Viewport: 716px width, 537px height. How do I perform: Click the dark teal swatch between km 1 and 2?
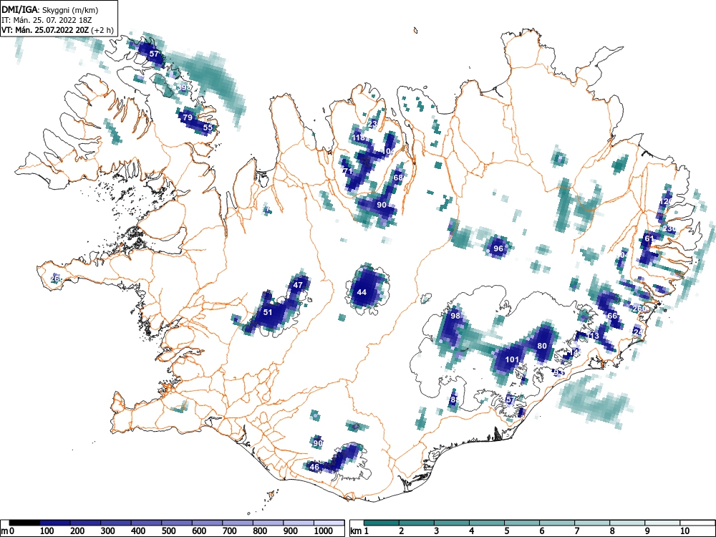tap(382, 523)
